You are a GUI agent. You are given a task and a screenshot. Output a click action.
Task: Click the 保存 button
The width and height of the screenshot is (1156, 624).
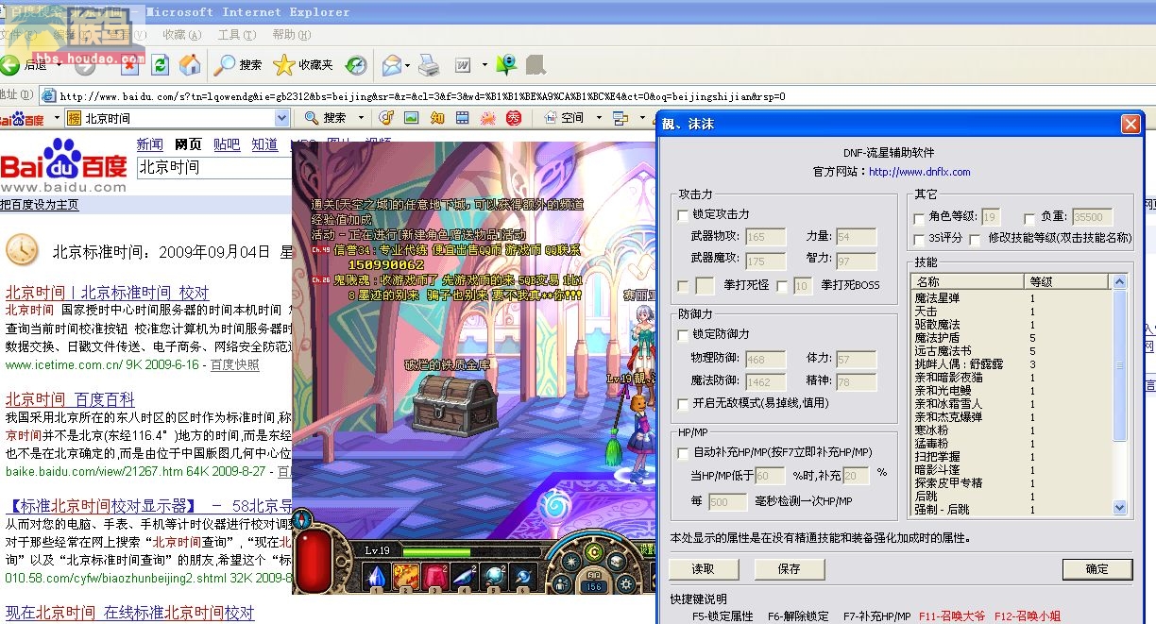pyautogui.click(x=790, y=568)
